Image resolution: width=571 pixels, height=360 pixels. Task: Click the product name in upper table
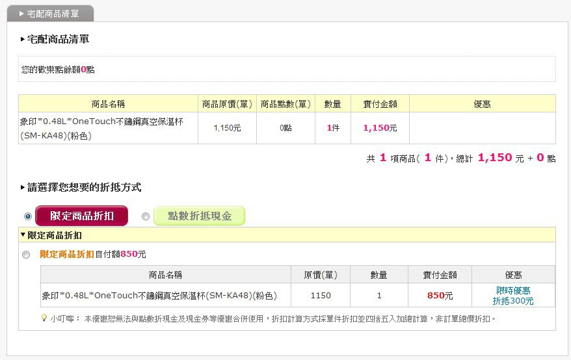coord(108,128)
